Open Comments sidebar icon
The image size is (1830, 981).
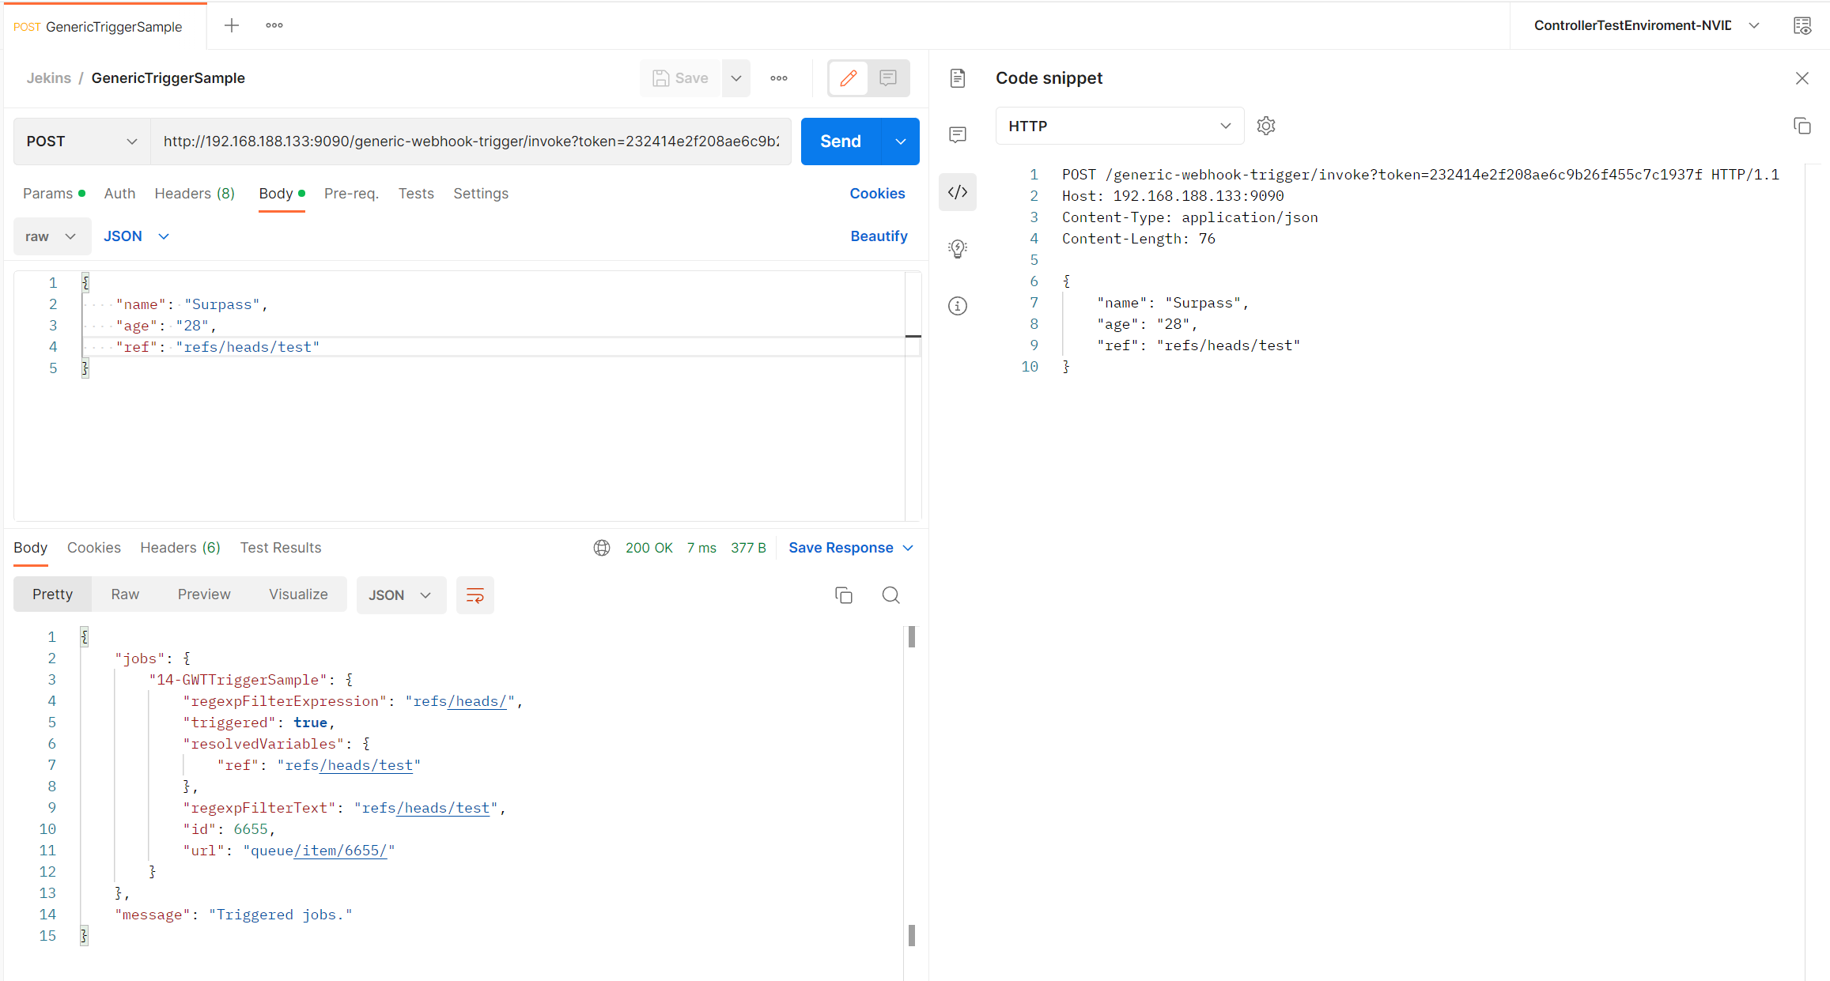click(958, 135)
